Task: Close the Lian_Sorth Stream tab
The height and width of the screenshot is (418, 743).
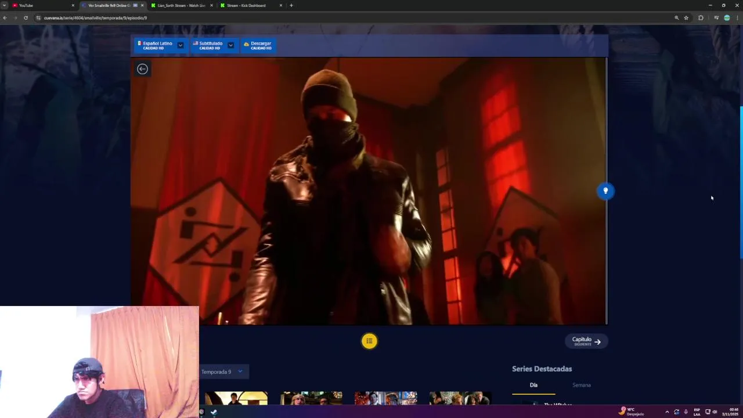Action: (211, 5)
